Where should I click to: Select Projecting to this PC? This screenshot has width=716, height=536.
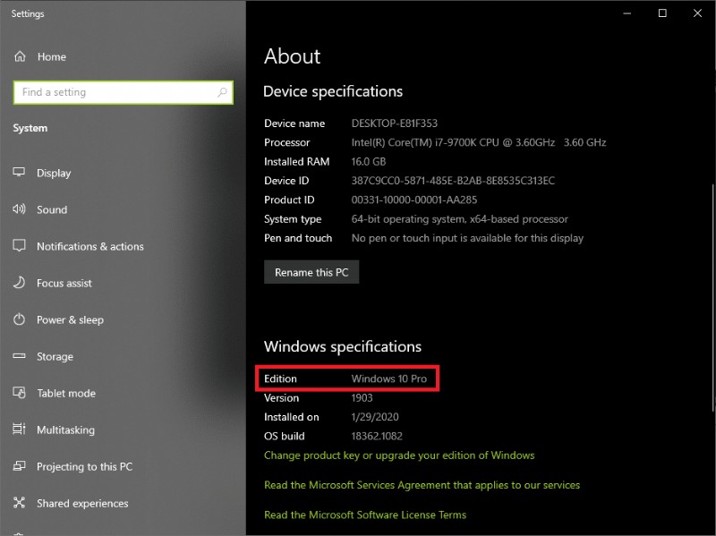[x=84, y=466]
